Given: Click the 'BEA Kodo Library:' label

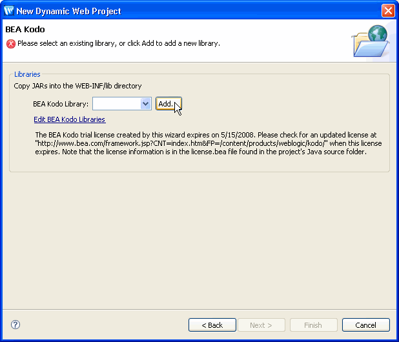Looking at the screenshot, I should [x=61, y=104].
